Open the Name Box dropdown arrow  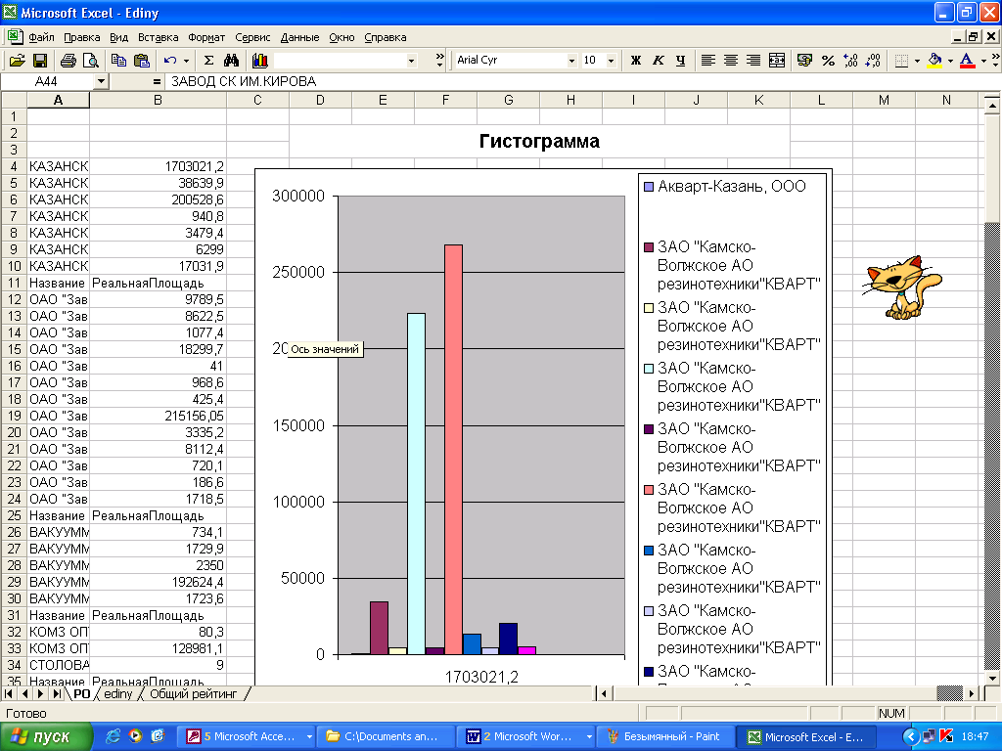(101, 82)
